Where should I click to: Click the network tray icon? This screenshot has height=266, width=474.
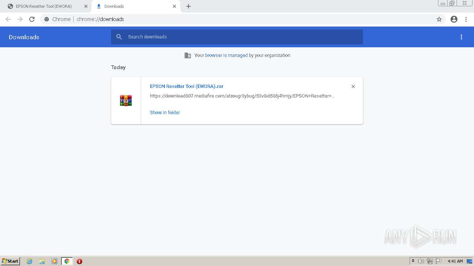[x=430, y=261]
